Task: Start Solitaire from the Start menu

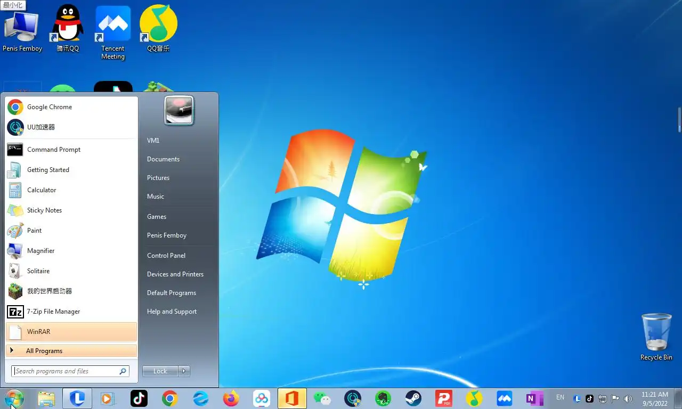Action: 71,271
